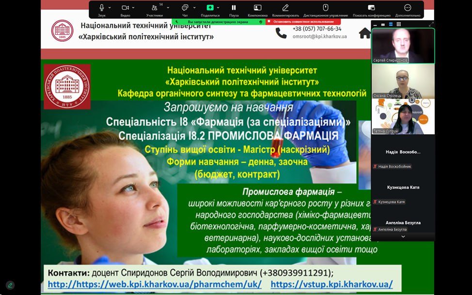Image resolution: width=472 pixels, height=295 pixels.
Task: Click "Спеціальність I8 «Фармація" line
Action: (228, 122)
